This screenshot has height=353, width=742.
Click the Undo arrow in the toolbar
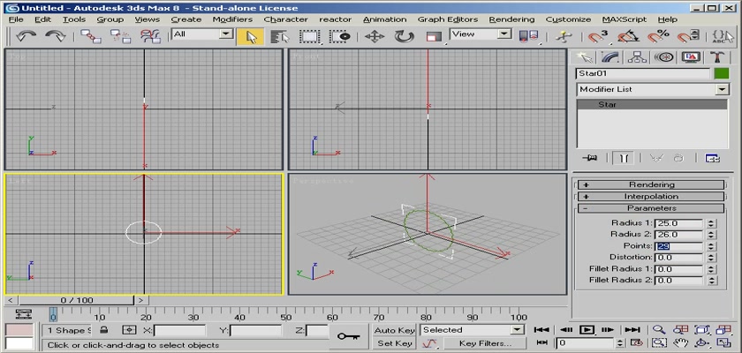pyautogui.click(x=26, y=36)
